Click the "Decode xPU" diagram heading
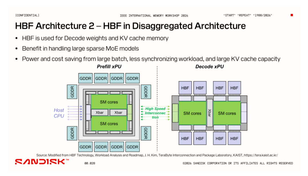The width and height of the screenshot is (308, 176). [209, 66]
